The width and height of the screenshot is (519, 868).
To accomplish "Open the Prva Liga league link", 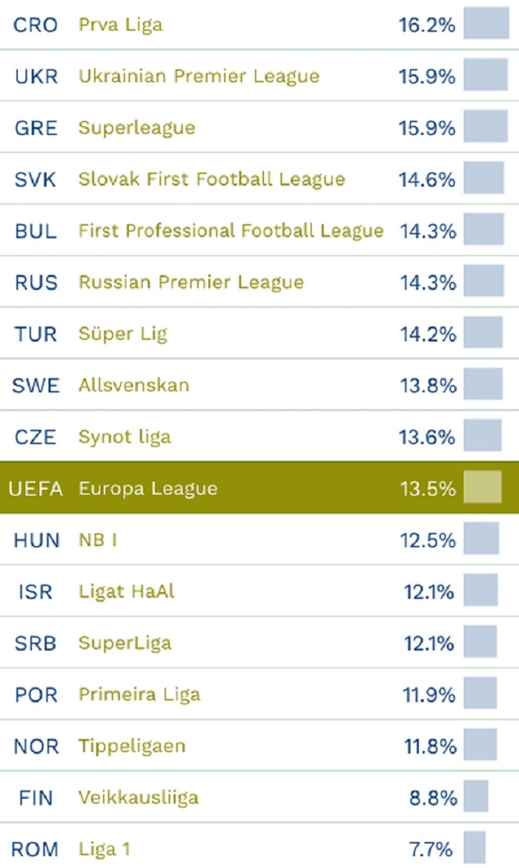I will click(120, 24).
